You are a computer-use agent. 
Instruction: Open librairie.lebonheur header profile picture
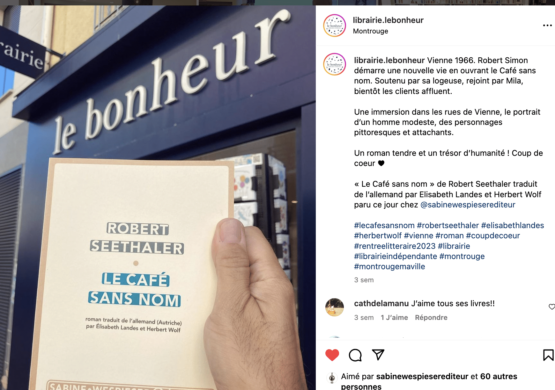click(x=335, y=25)
